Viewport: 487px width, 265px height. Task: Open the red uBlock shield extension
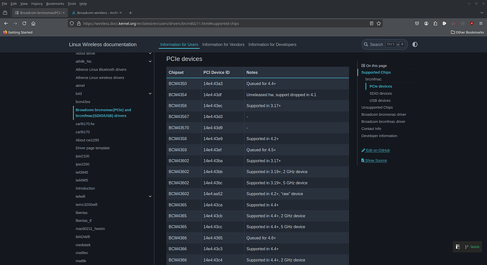point(471,23)
